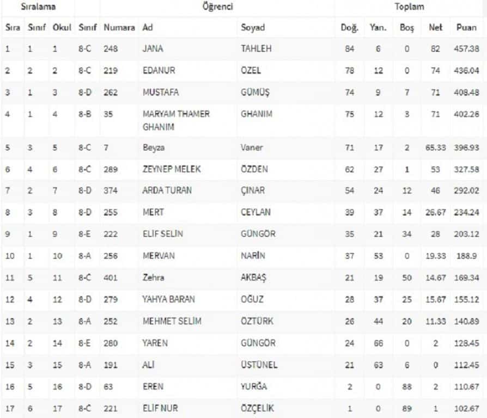The height and width of the screenshot is (418, 487).
Task: Select the YAHYA BARAN name cell
Action: coord(168,299)
